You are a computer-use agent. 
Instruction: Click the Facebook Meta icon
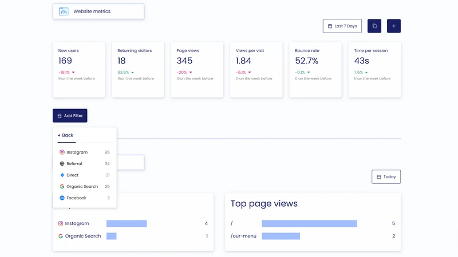tap(62, 198)
